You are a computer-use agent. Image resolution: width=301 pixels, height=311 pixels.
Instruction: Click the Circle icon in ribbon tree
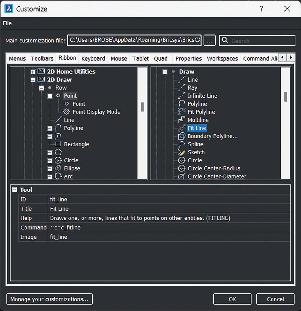tap(58, 160)
